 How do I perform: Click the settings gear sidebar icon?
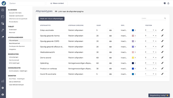(x=3, y=88)
